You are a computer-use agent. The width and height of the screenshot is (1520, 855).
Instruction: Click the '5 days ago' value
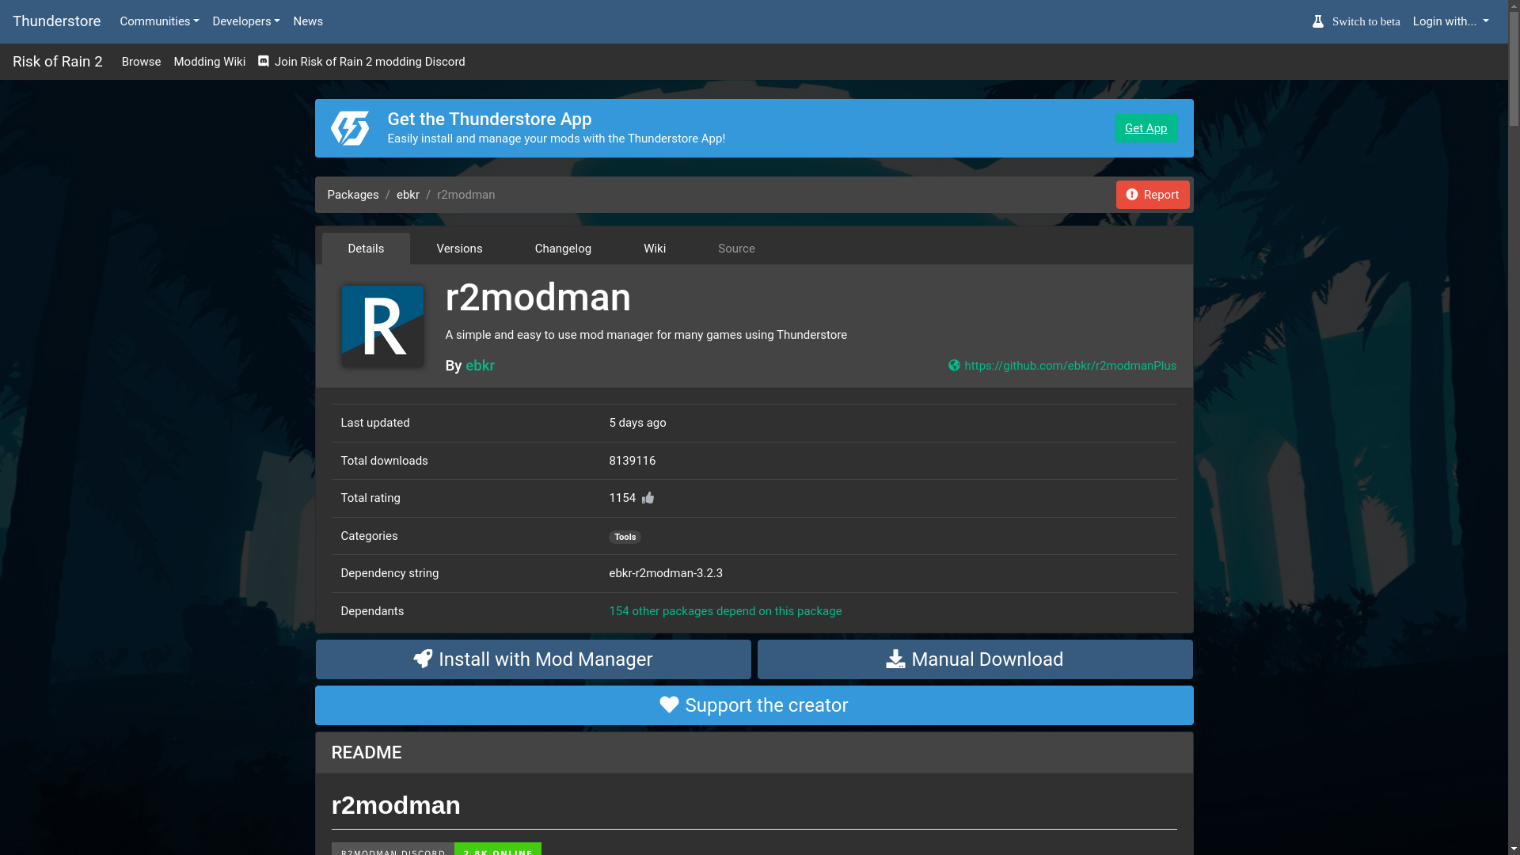pos(638,423)
